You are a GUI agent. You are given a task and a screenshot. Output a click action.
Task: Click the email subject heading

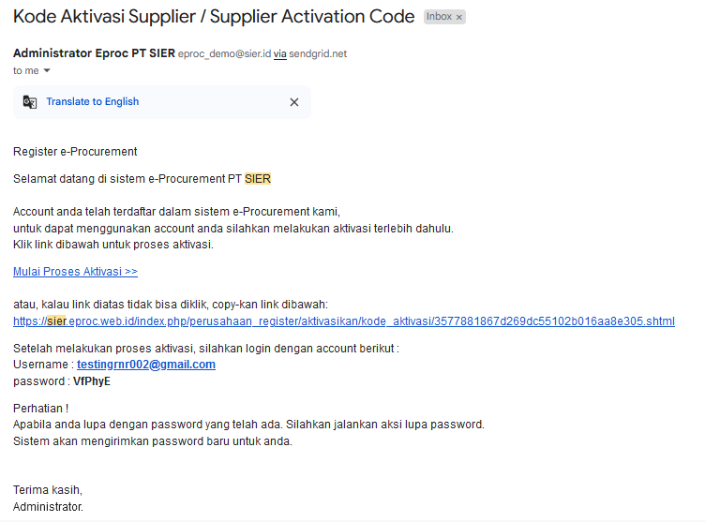pos(214,17)
